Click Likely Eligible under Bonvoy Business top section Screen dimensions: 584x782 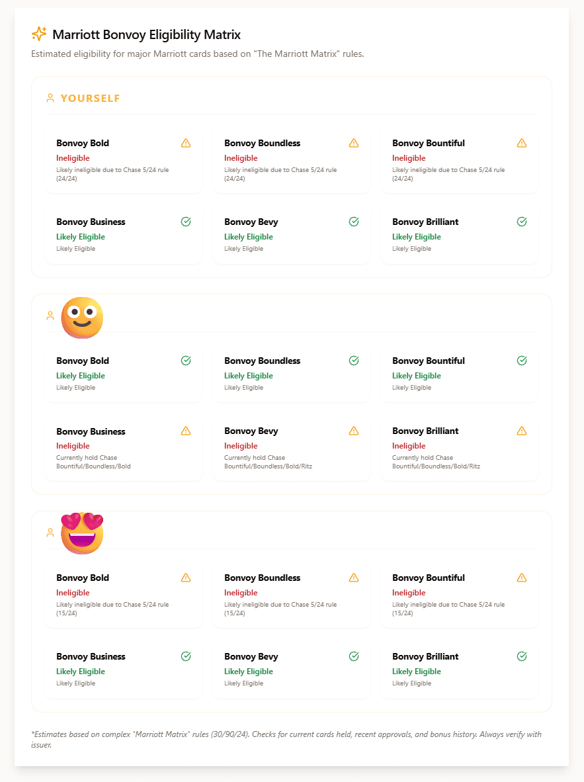[81, 236]
